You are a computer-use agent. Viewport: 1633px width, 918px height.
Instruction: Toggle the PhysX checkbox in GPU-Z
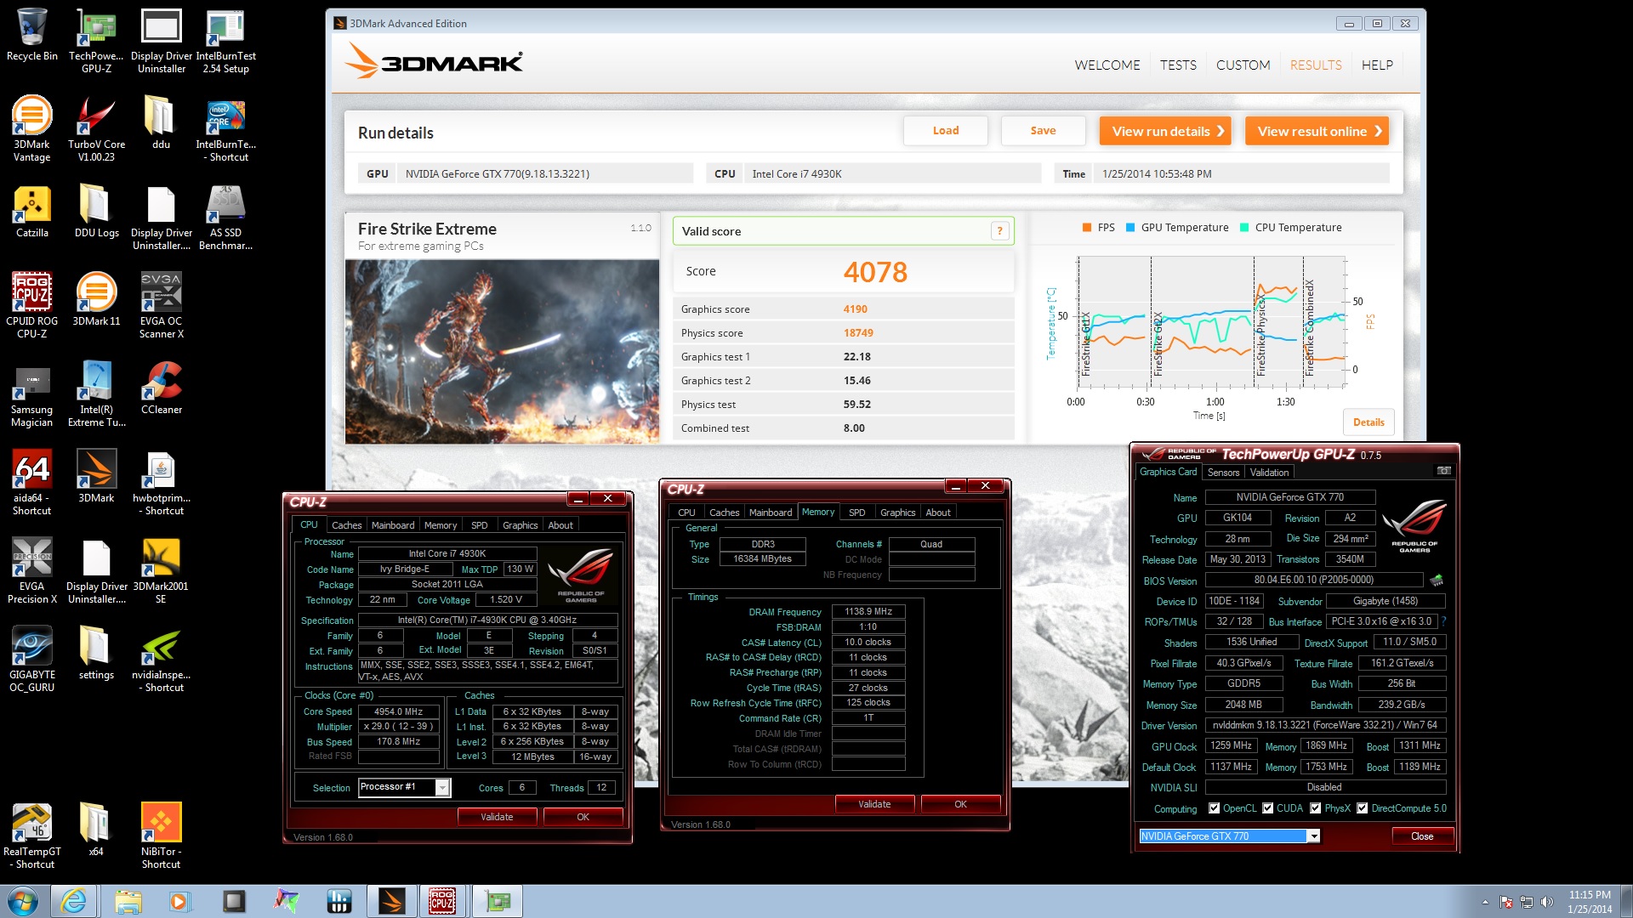click(1315, 808)
